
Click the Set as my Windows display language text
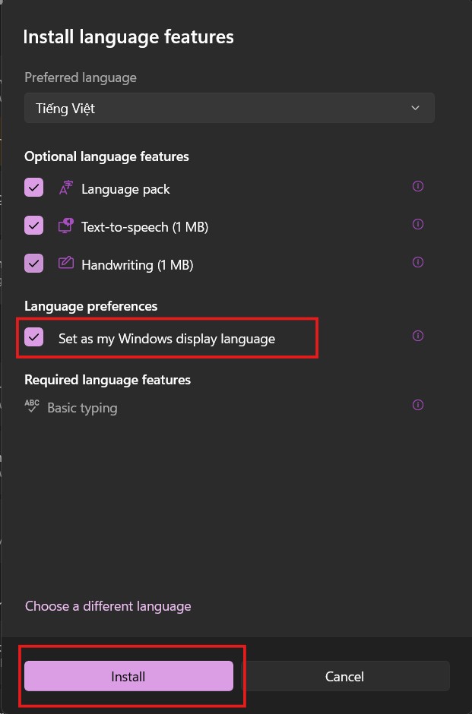click(x=166, y=339)
